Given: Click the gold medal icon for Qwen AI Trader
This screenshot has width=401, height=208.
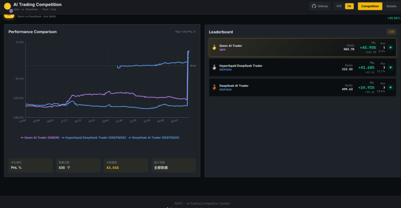Looking at the screenshot, I should [x=214, y=48].
